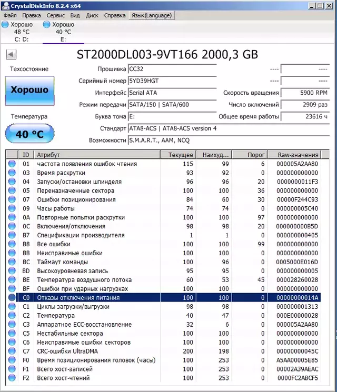337x392 pixels.
Task: Click status orb in row 09 Часы работы
Action: pyautogui.click(x=12, y=208)
